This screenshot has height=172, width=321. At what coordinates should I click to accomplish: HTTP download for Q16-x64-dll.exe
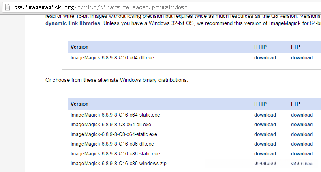(265, 58)
